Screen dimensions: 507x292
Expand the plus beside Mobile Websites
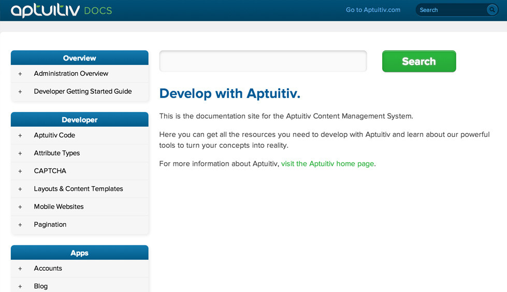coord(20,207)
